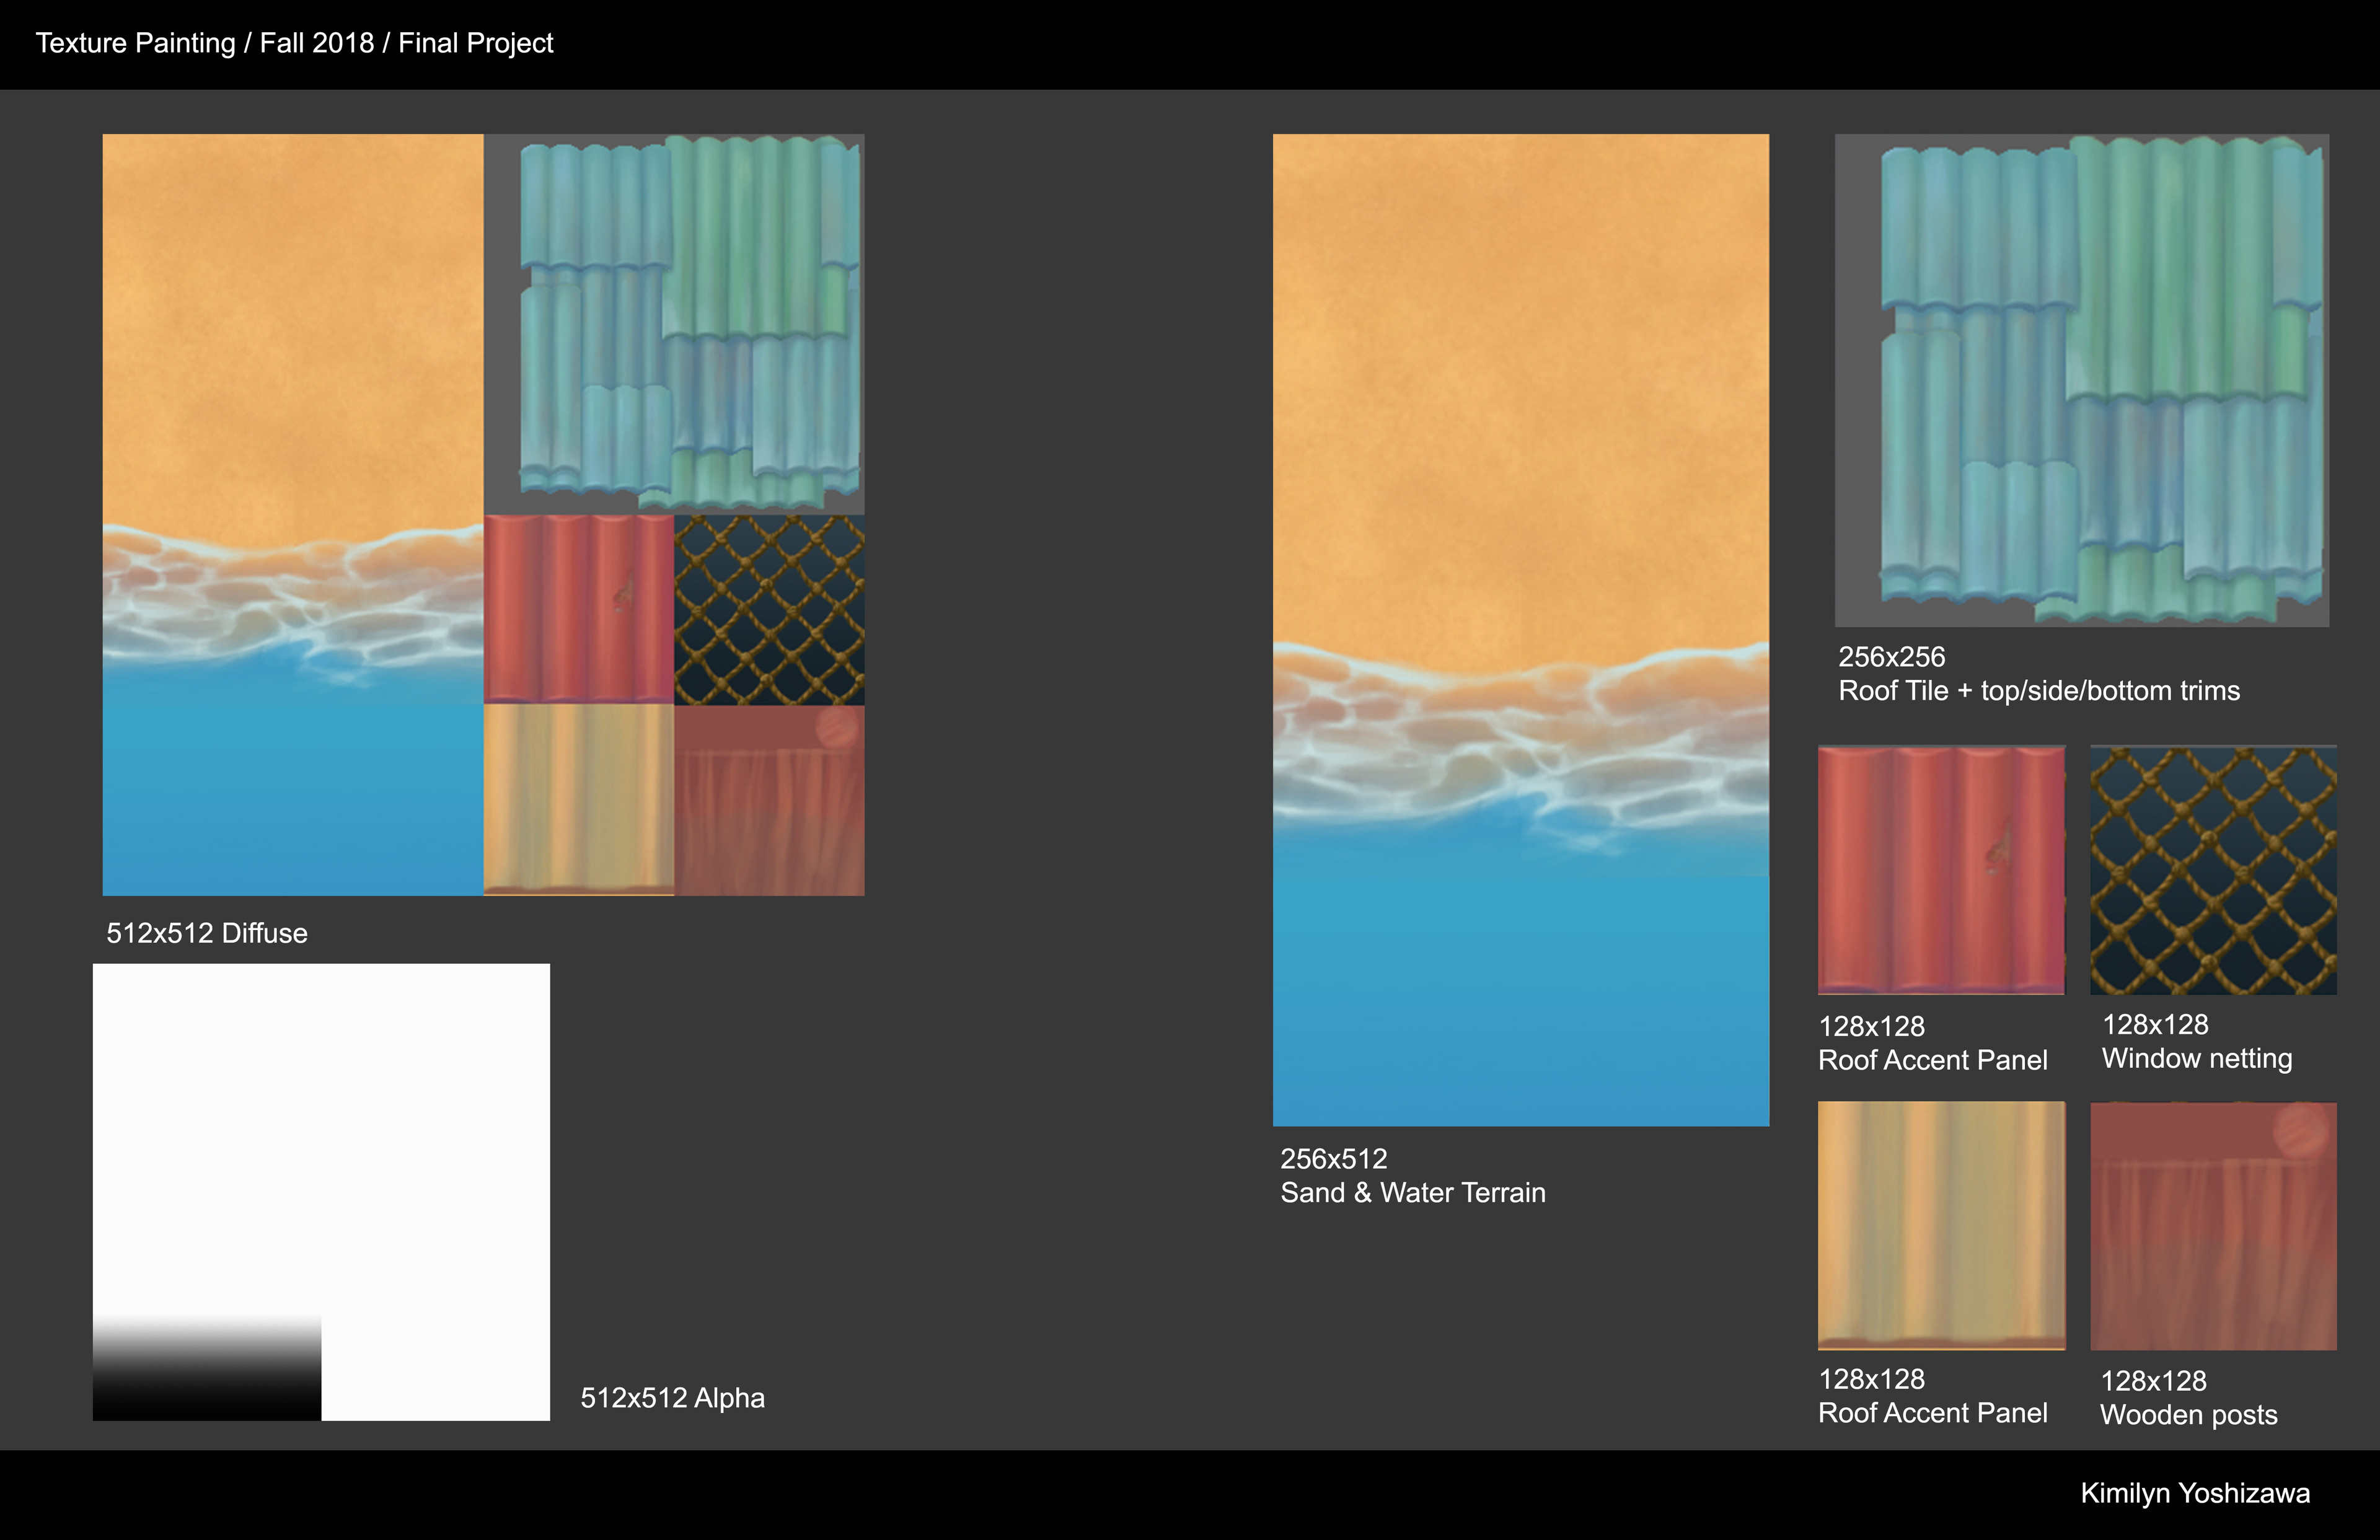
Task: Click the netting tile inside Diffuse atlas
Action: (x=770, y=610)
